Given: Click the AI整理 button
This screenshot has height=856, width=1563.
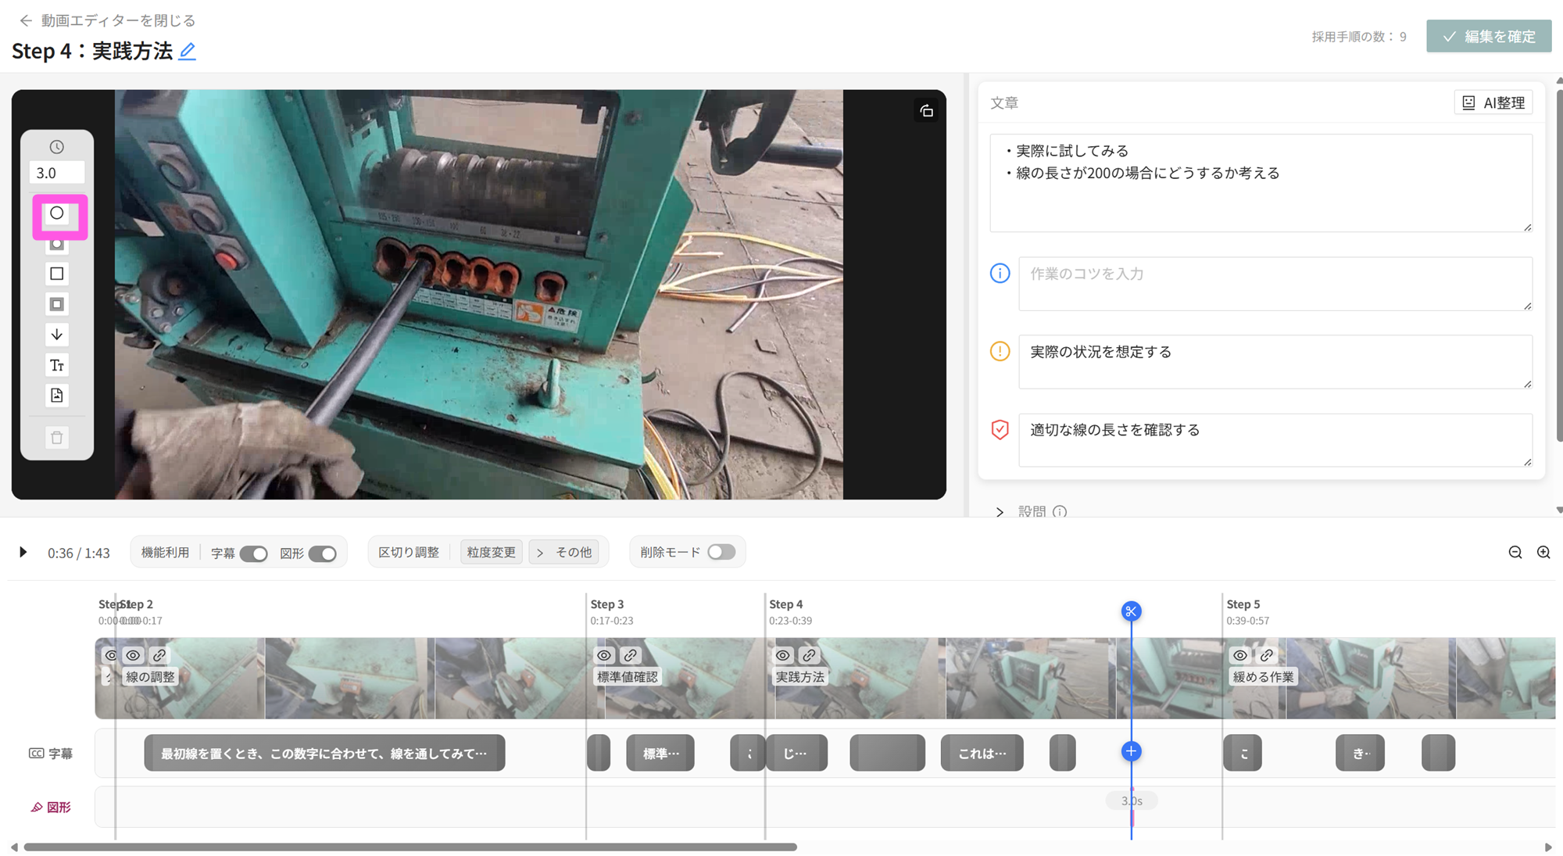Looking at the screenshot, I should click(1493, 102).
